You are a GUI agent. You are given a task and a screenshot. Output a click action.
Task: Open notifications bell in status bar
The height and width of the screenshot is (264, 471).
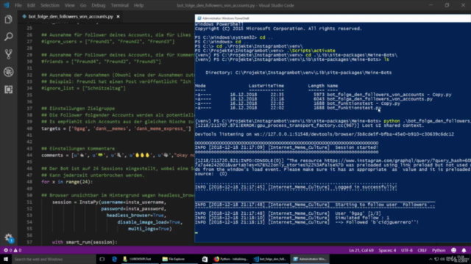click(464, 250)
